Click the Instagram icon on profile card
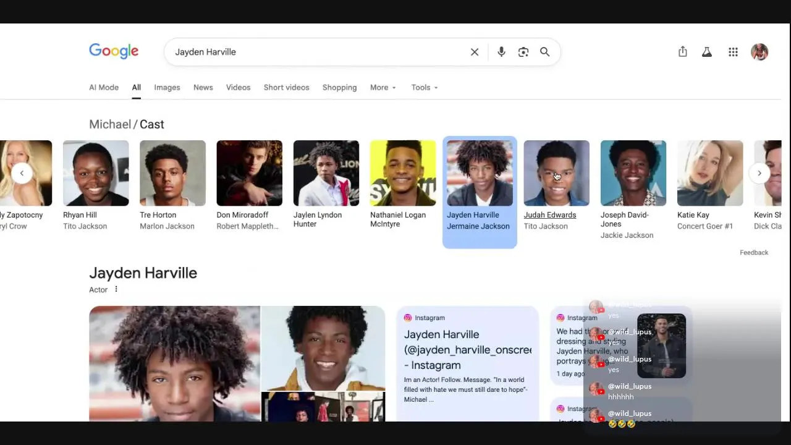This screenshot has height=445, width=791. coord(408,318)
